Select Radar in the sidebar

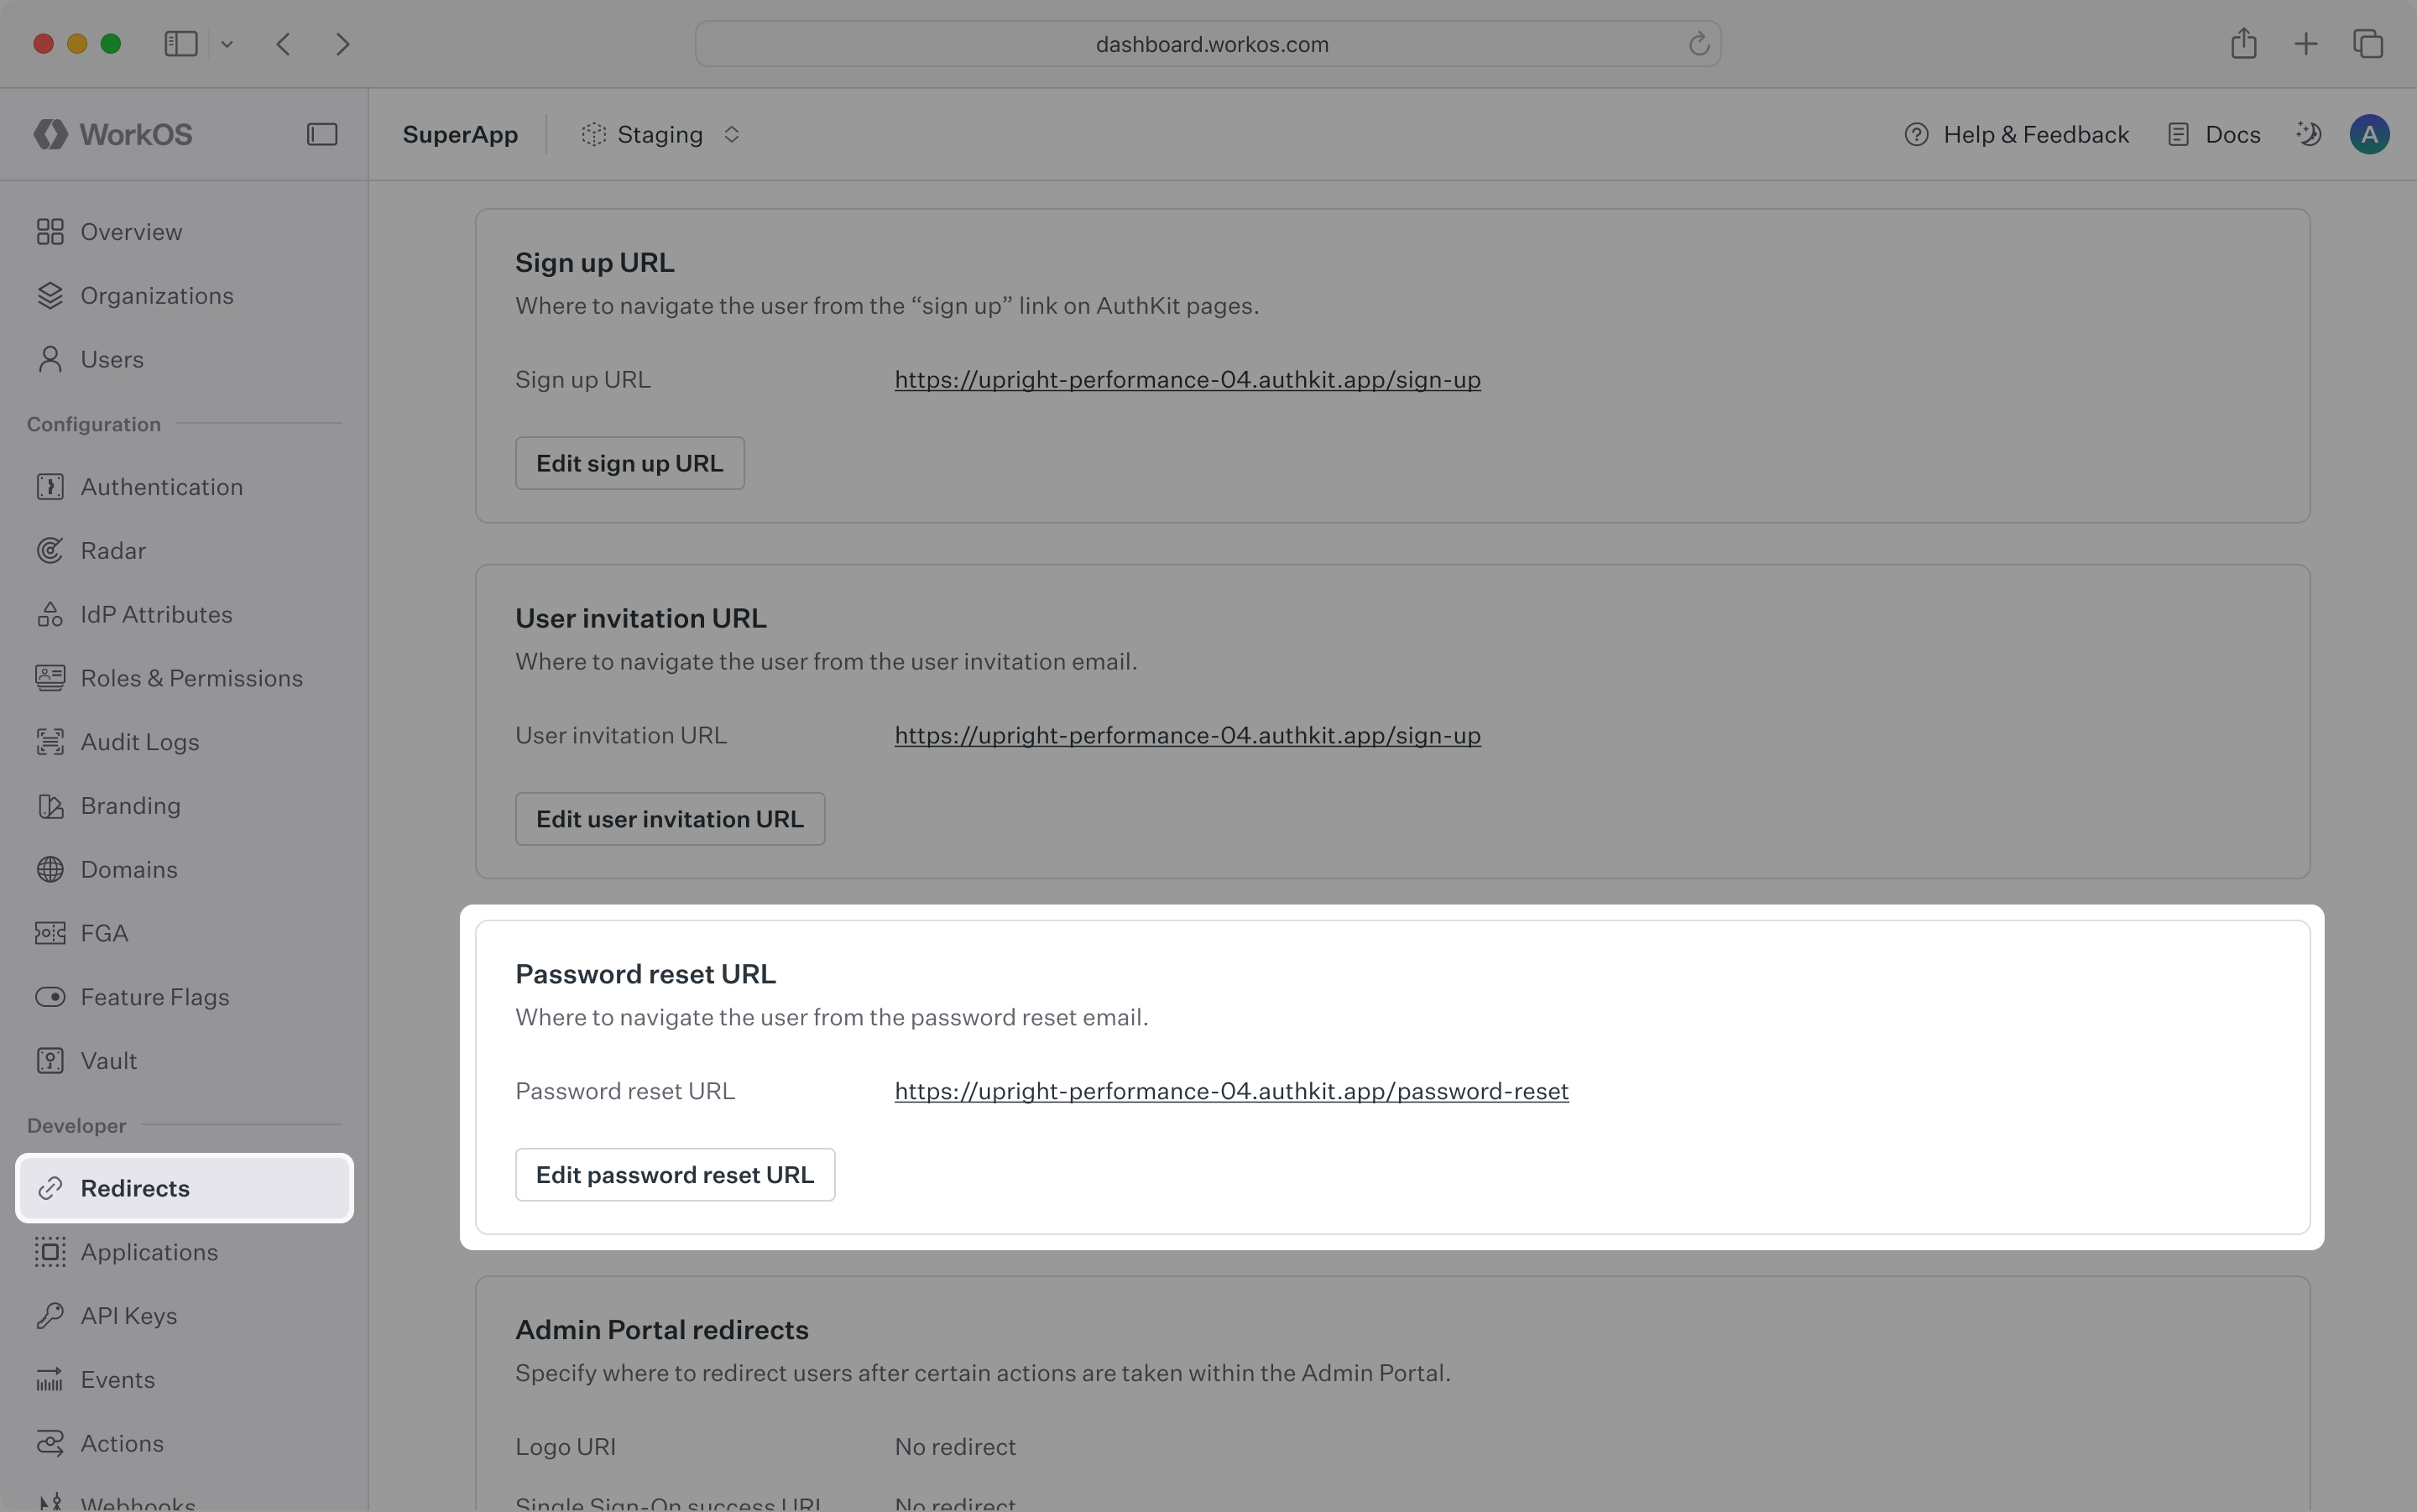click(x=114, y=550)
